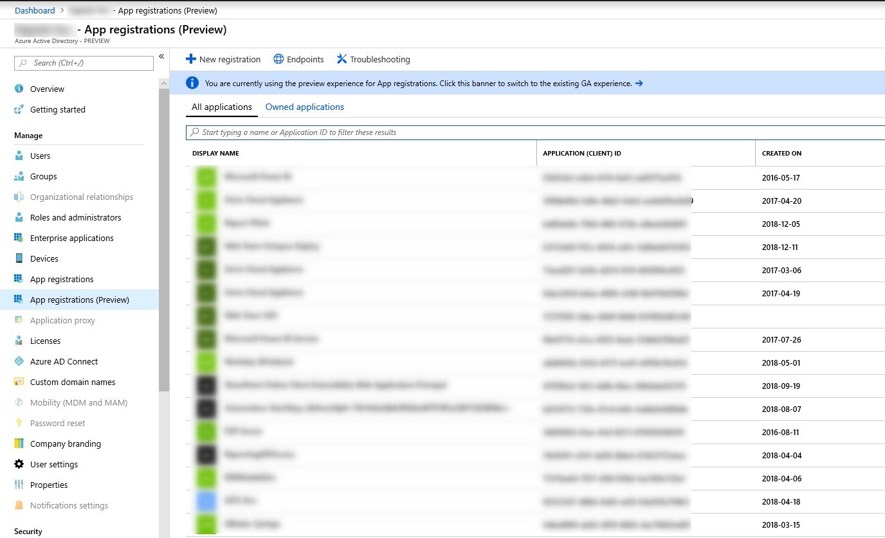The width and height of the screenshot is (885, 538).
Task: Click the Troubleshooting button
Action: (373, 59)
